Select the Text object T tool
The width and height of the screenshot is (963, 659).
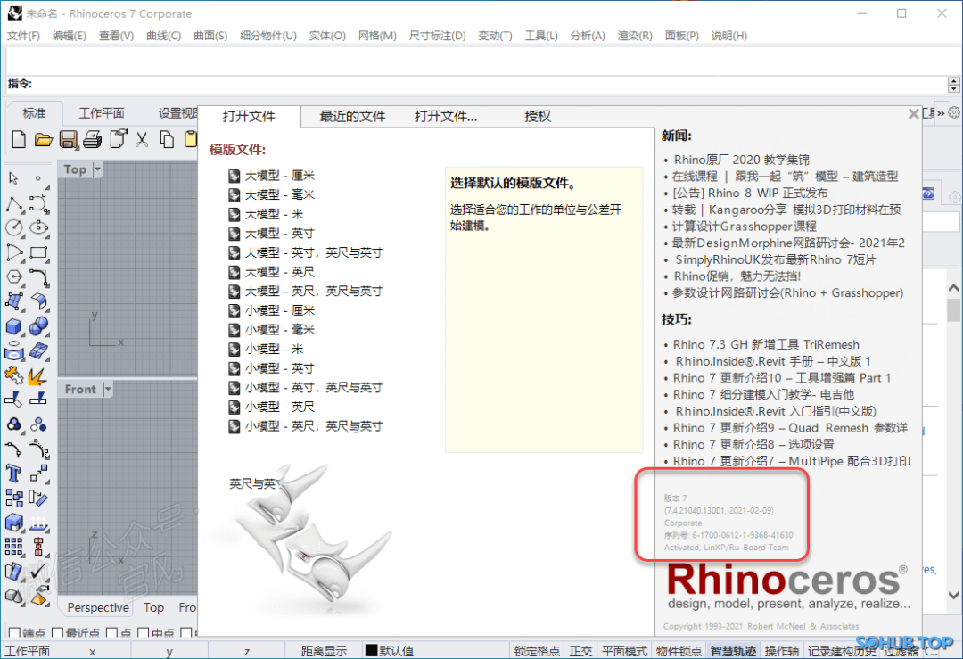tap(14, 474)
